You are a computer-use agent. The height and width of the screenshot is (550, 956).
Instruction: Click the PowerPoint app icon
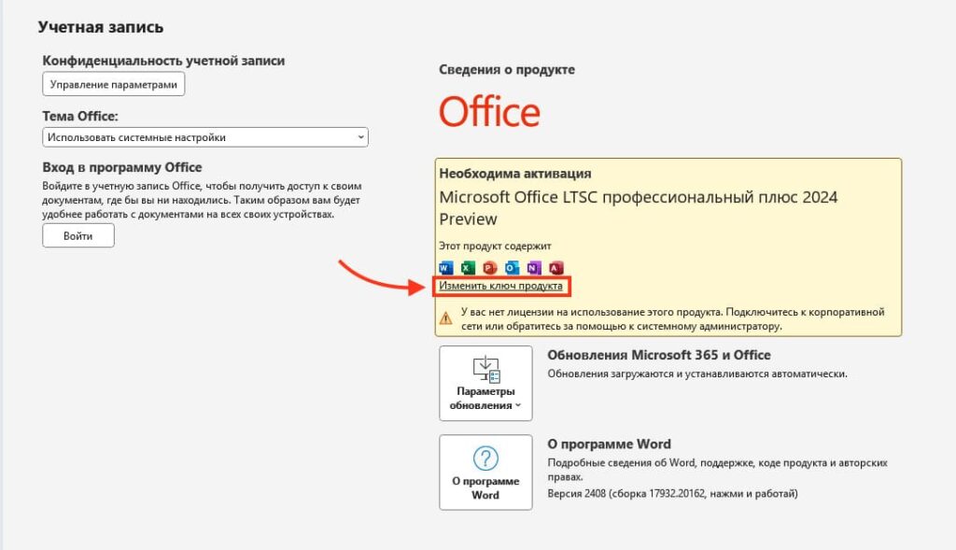489,268
